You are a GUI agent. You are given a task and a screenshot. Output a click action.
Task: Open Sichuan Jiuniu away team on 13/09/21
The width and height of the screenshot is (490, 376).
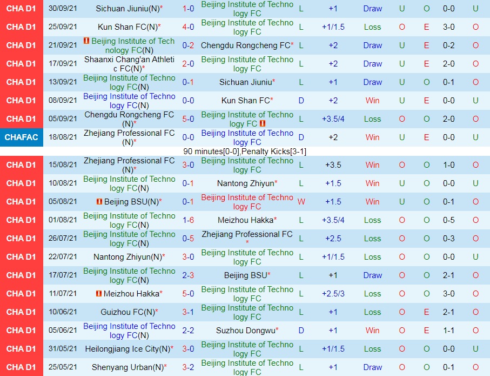[247, 82]
